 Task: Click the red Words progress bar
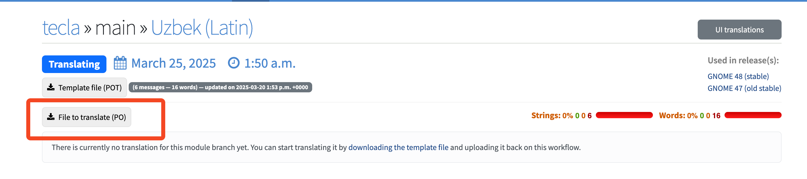coord(753,115)
